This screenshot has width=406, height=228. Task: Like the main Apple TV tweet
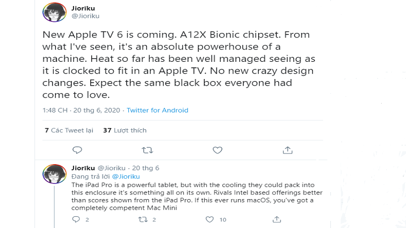[x=217, y=150]
